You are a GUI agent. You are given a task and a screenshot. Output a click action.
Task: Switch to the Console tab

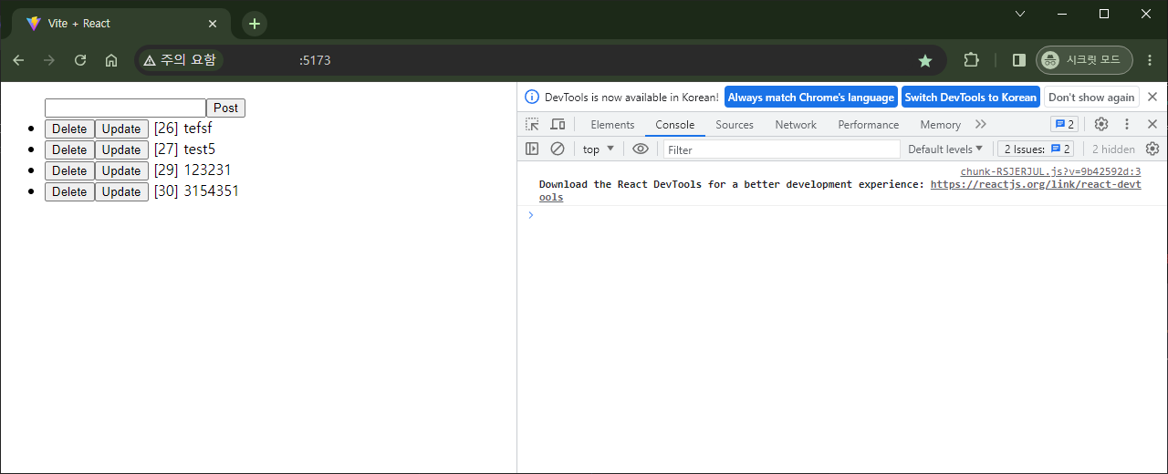point(675,125)
